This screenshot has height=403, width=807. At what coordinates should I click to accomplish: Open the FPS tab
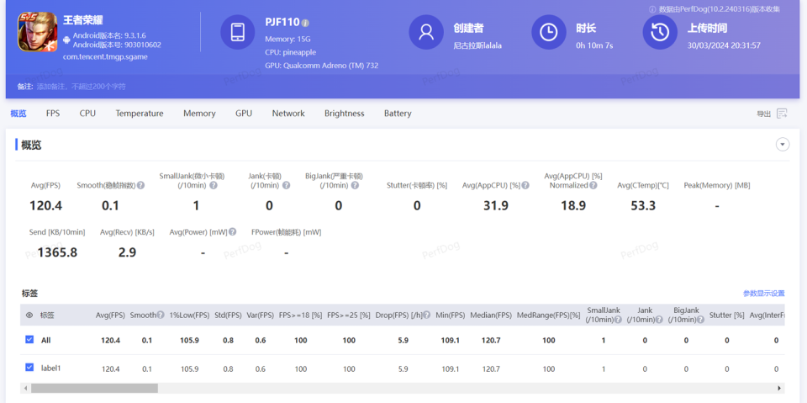click(x=53, y=114)
